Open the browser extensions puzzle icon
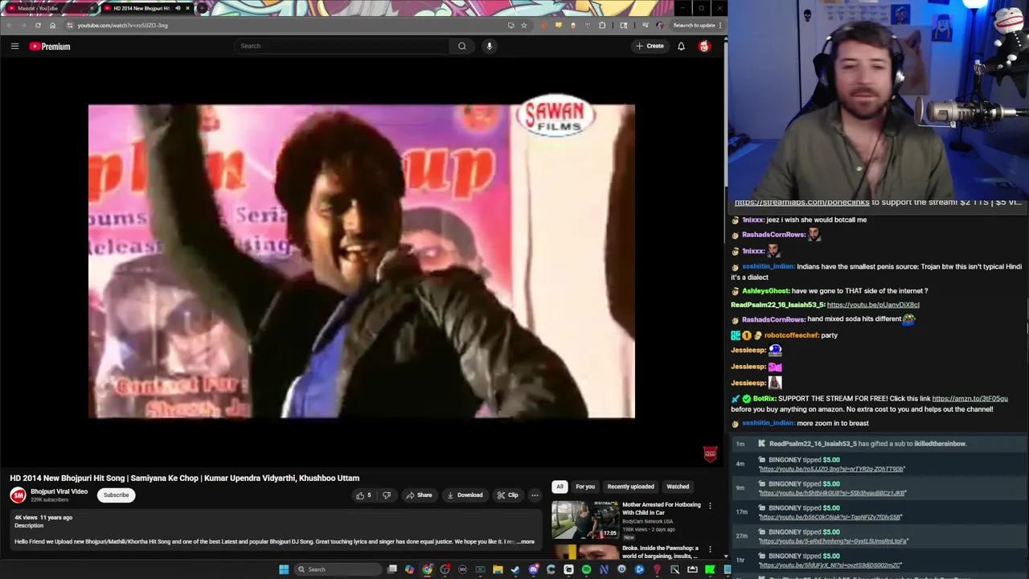 point(602,25)
